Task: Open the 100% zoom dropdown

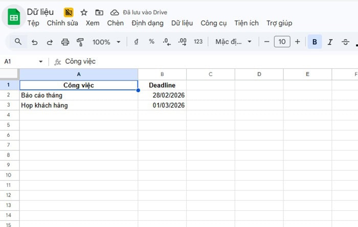Action: [x=106, y=42]
